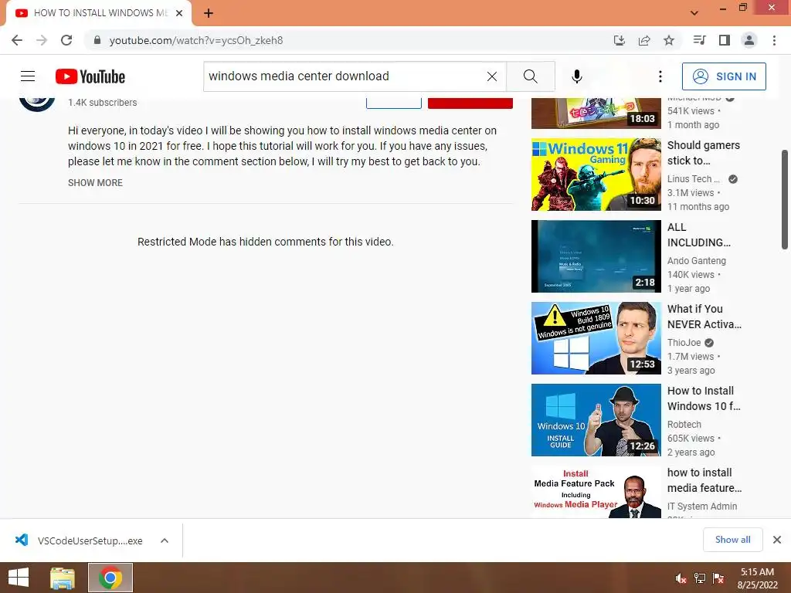Close the YouTube tab
This screenshot has height=593, width=791.
[179, 13]
